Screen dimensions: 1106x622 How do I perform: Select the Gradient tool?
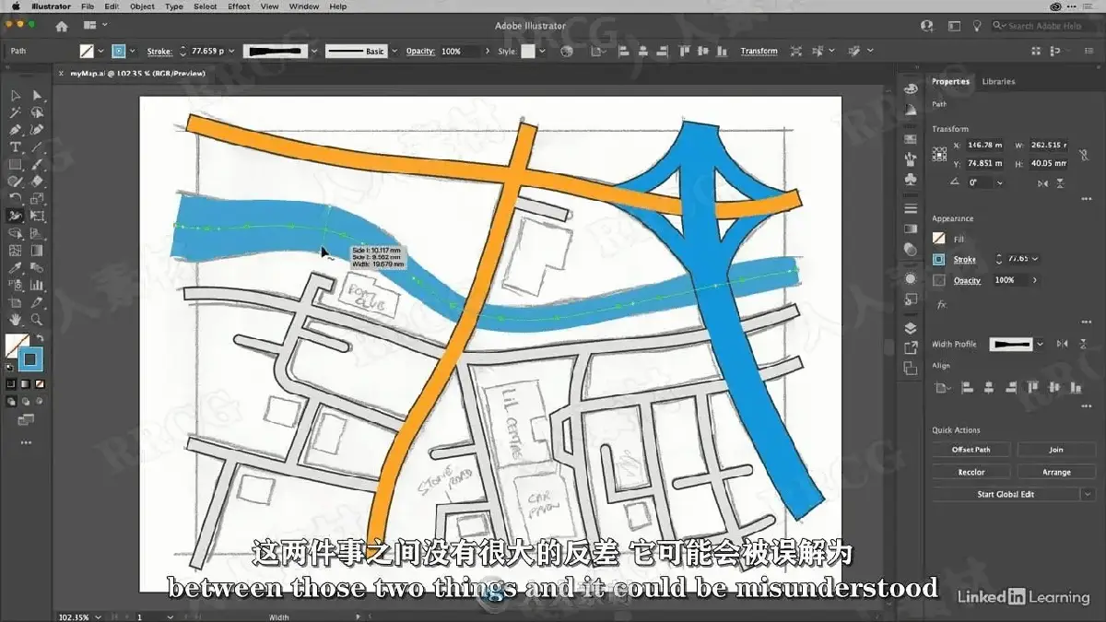click(38, 251)
